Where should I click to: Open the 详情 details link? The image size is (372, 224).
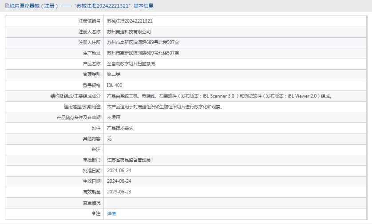[111, 213]
